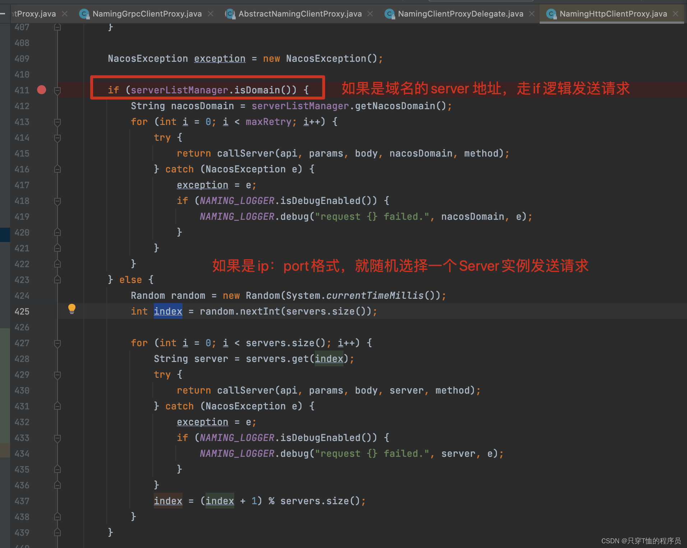Fold the catch block marker at line 416
This screenshot has width=687, height=548.
click(57, 169)
